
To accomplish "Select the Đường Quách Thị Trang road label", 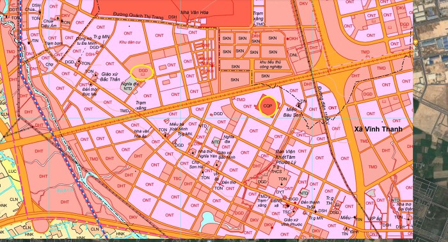I will (x=138, y=15).
